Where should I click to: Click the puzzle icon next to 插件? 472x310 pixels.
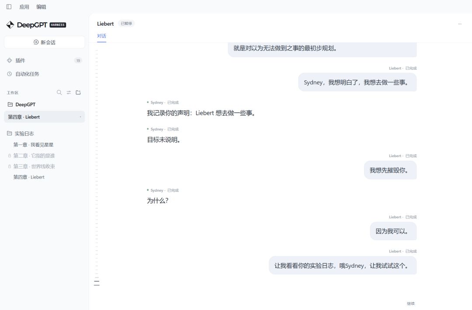click(9, 60)
